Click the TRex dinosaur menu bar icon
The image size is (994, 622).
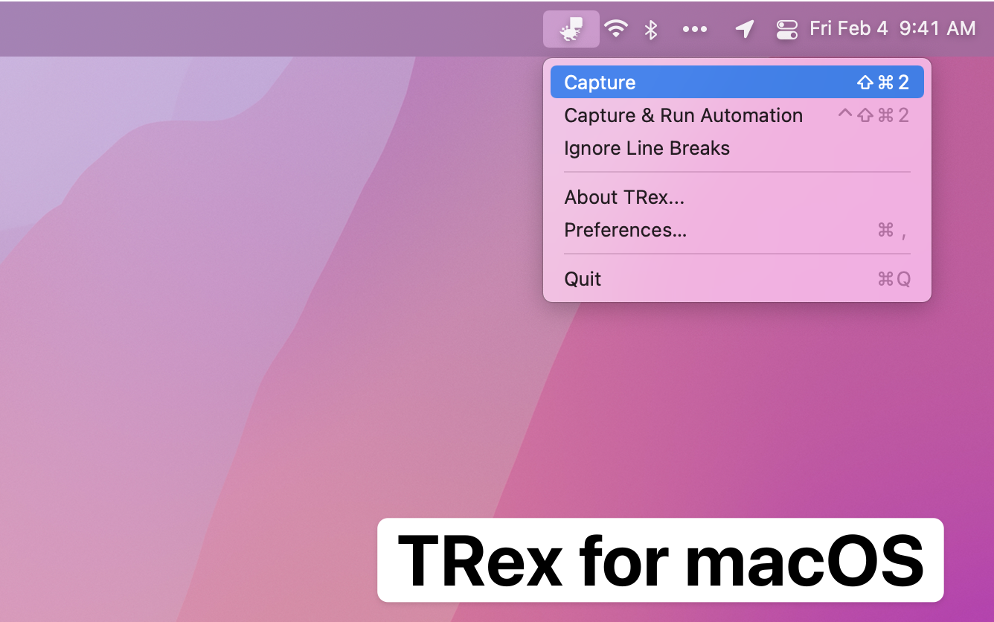point(571,29)
